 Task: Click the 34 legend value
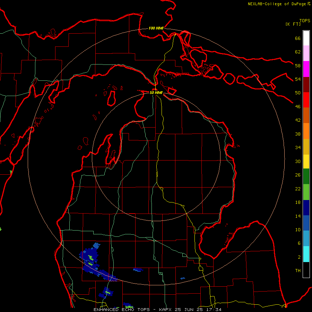point(298,148)
